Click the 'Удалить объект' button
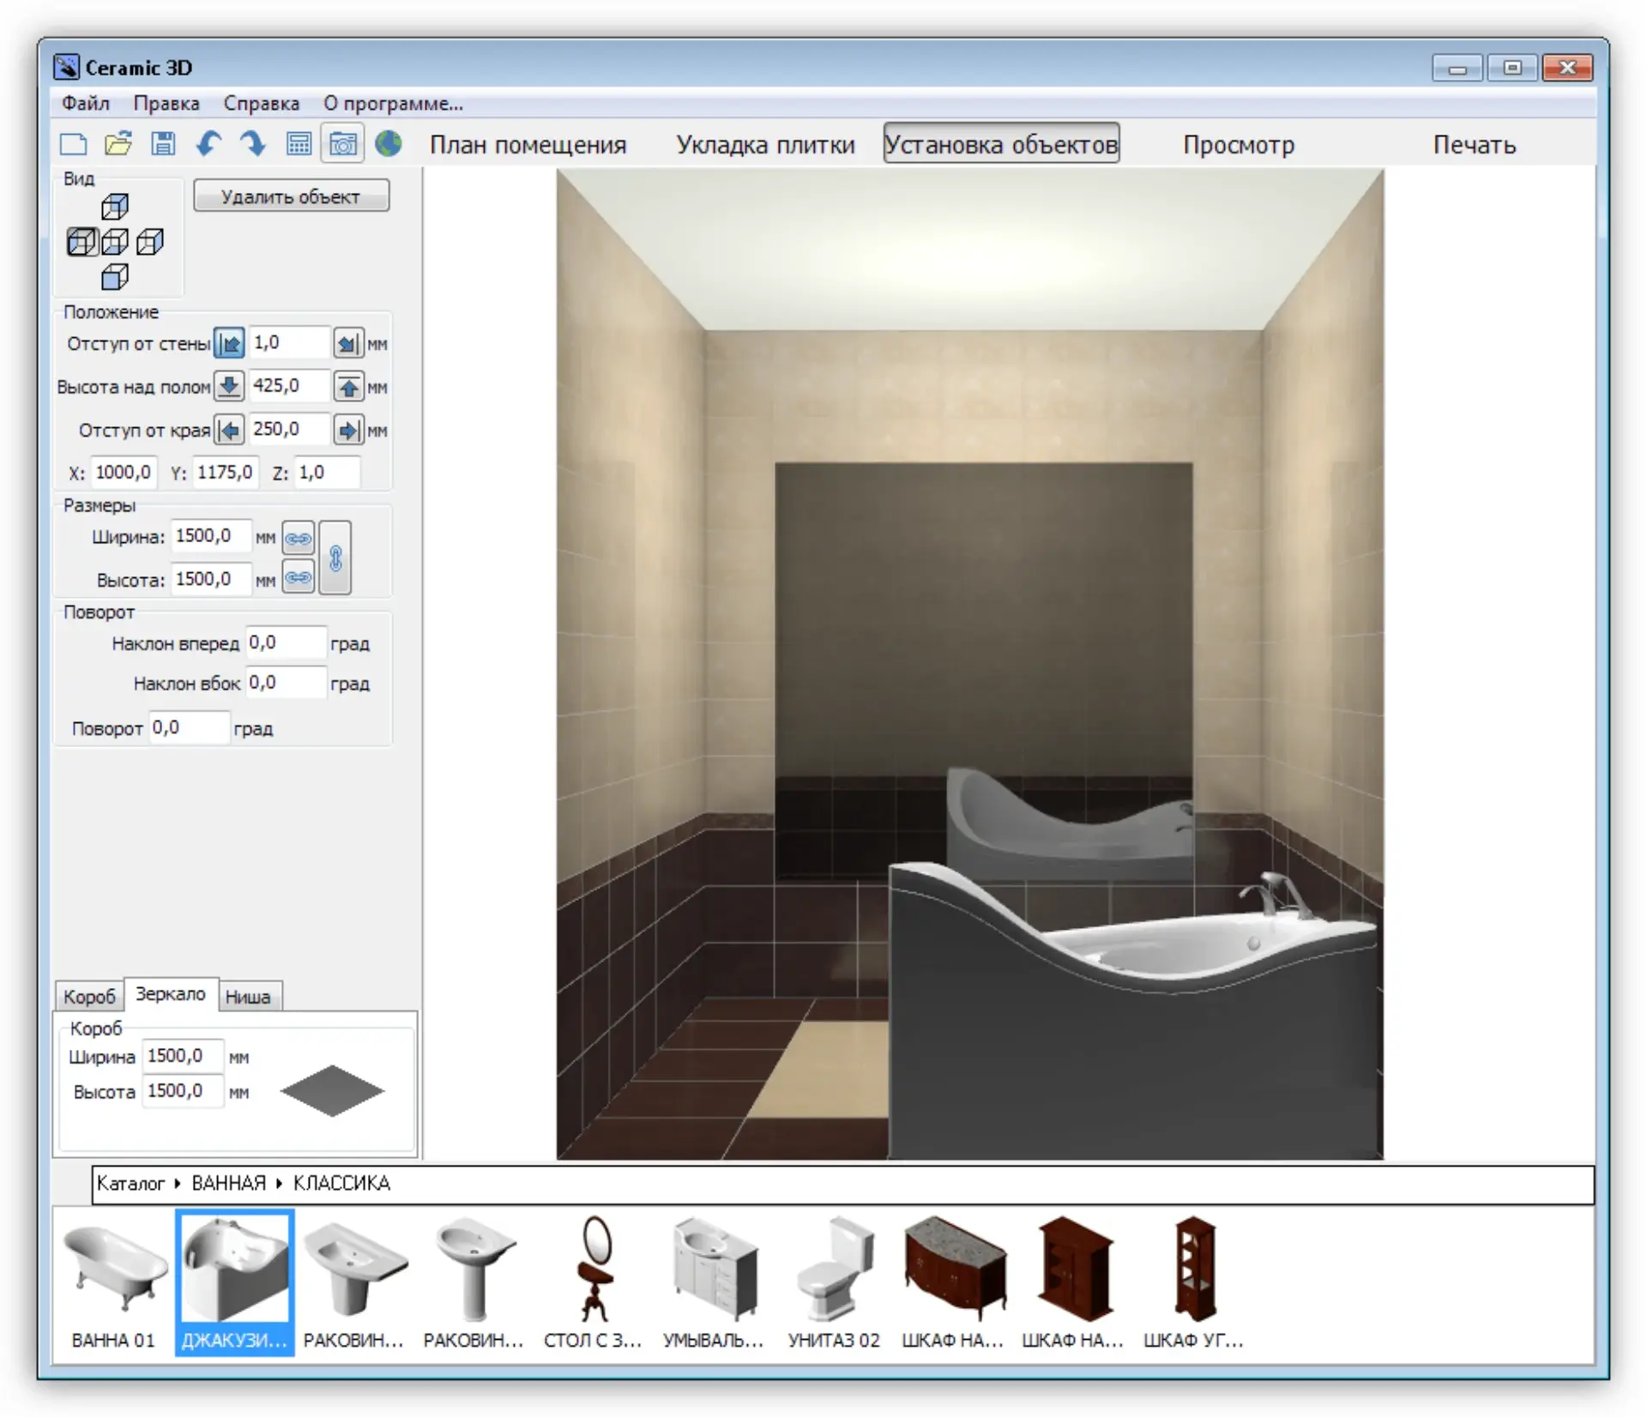The image size is (1647, 1417). (291, 196)
